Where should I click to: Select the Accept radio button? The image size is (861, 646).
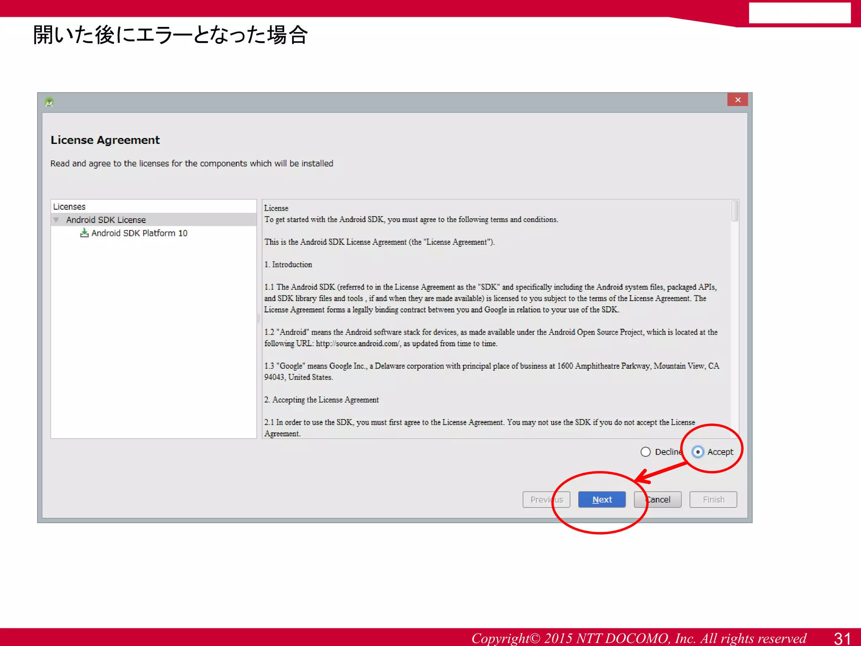coord(697,452)
